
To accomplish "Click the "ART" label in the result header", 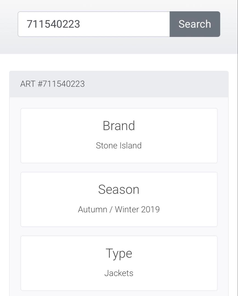I will (x=28, y=84).
